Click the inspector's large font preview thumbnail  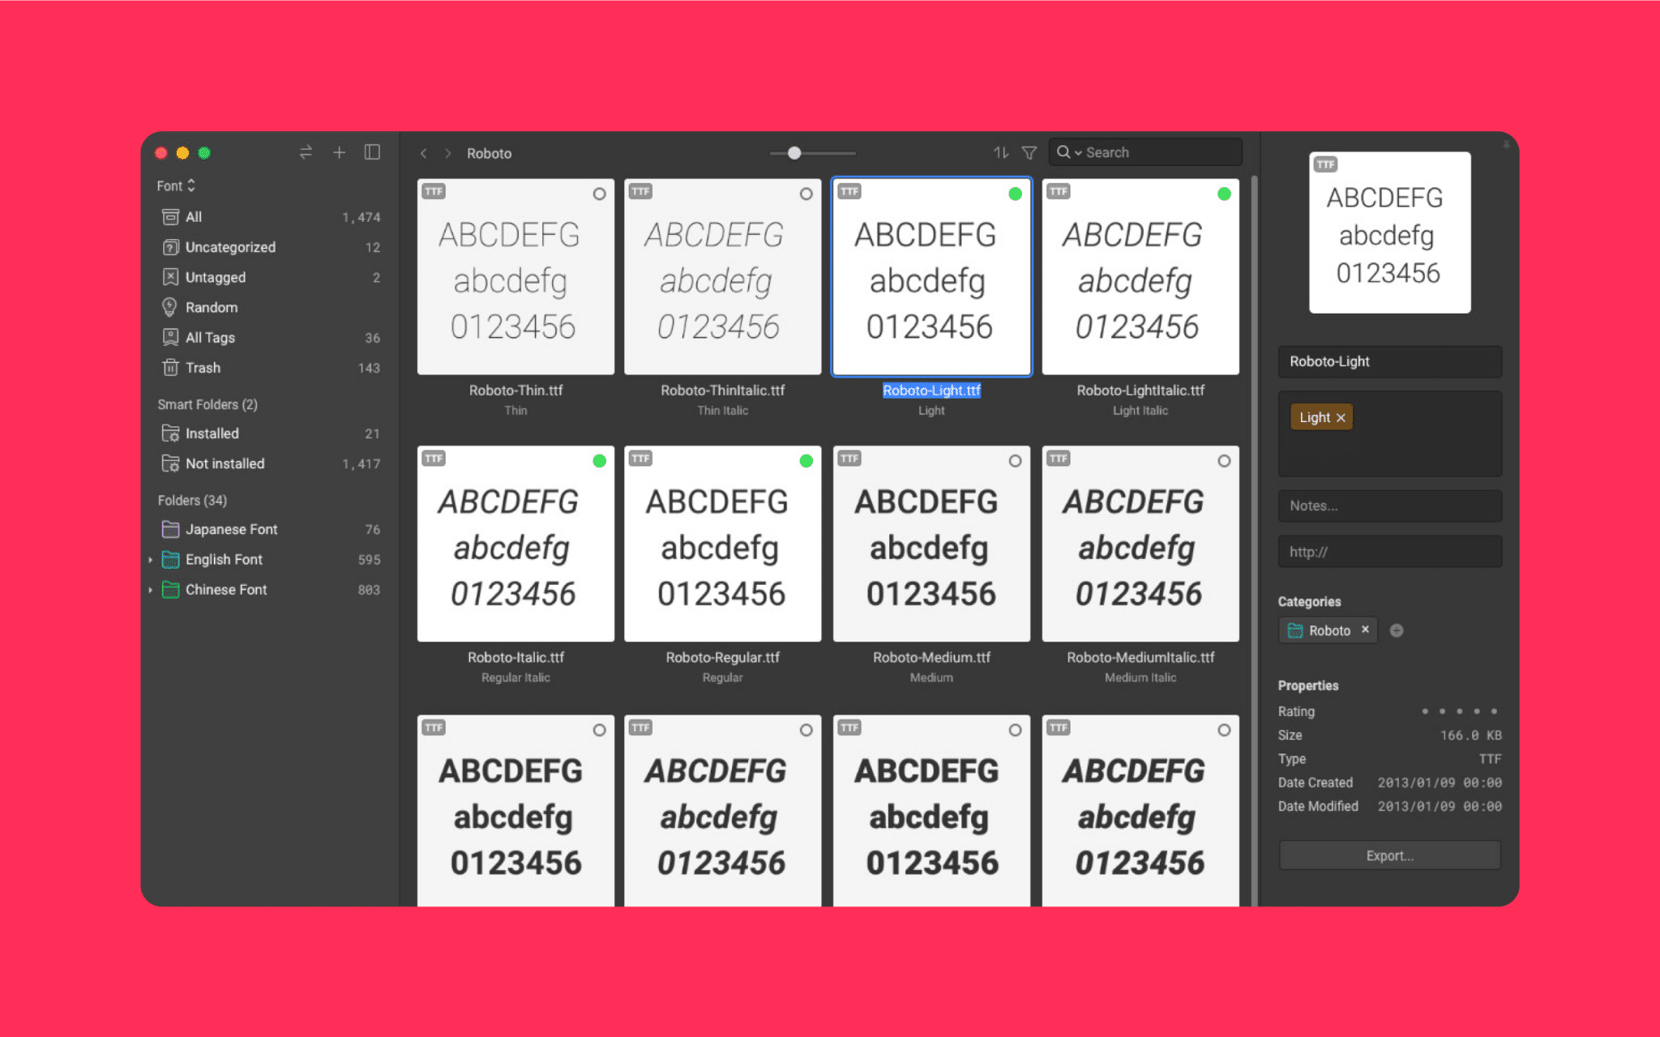point(1389,233)
